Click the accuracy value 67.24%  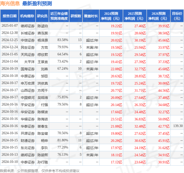click(x=63, y=69)
